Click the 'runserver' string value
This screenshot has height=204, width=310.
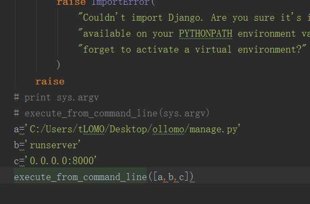point(53,145)
